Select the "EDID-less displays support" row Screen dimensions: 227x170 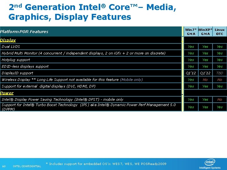pyautogui.click(x=91, y=66)
